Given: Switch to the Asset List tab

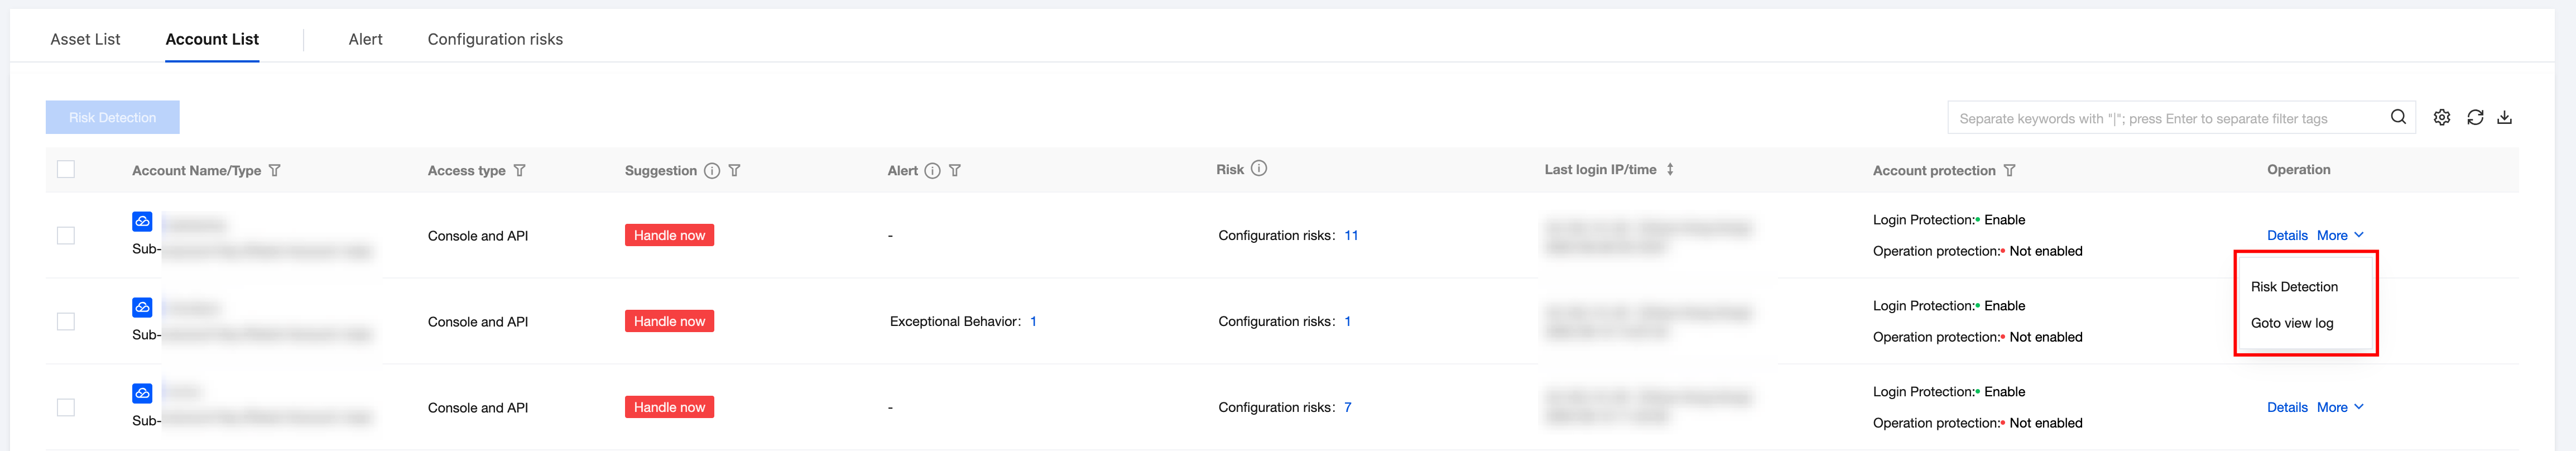Looking at the screenshot, I should pos(85,39).
